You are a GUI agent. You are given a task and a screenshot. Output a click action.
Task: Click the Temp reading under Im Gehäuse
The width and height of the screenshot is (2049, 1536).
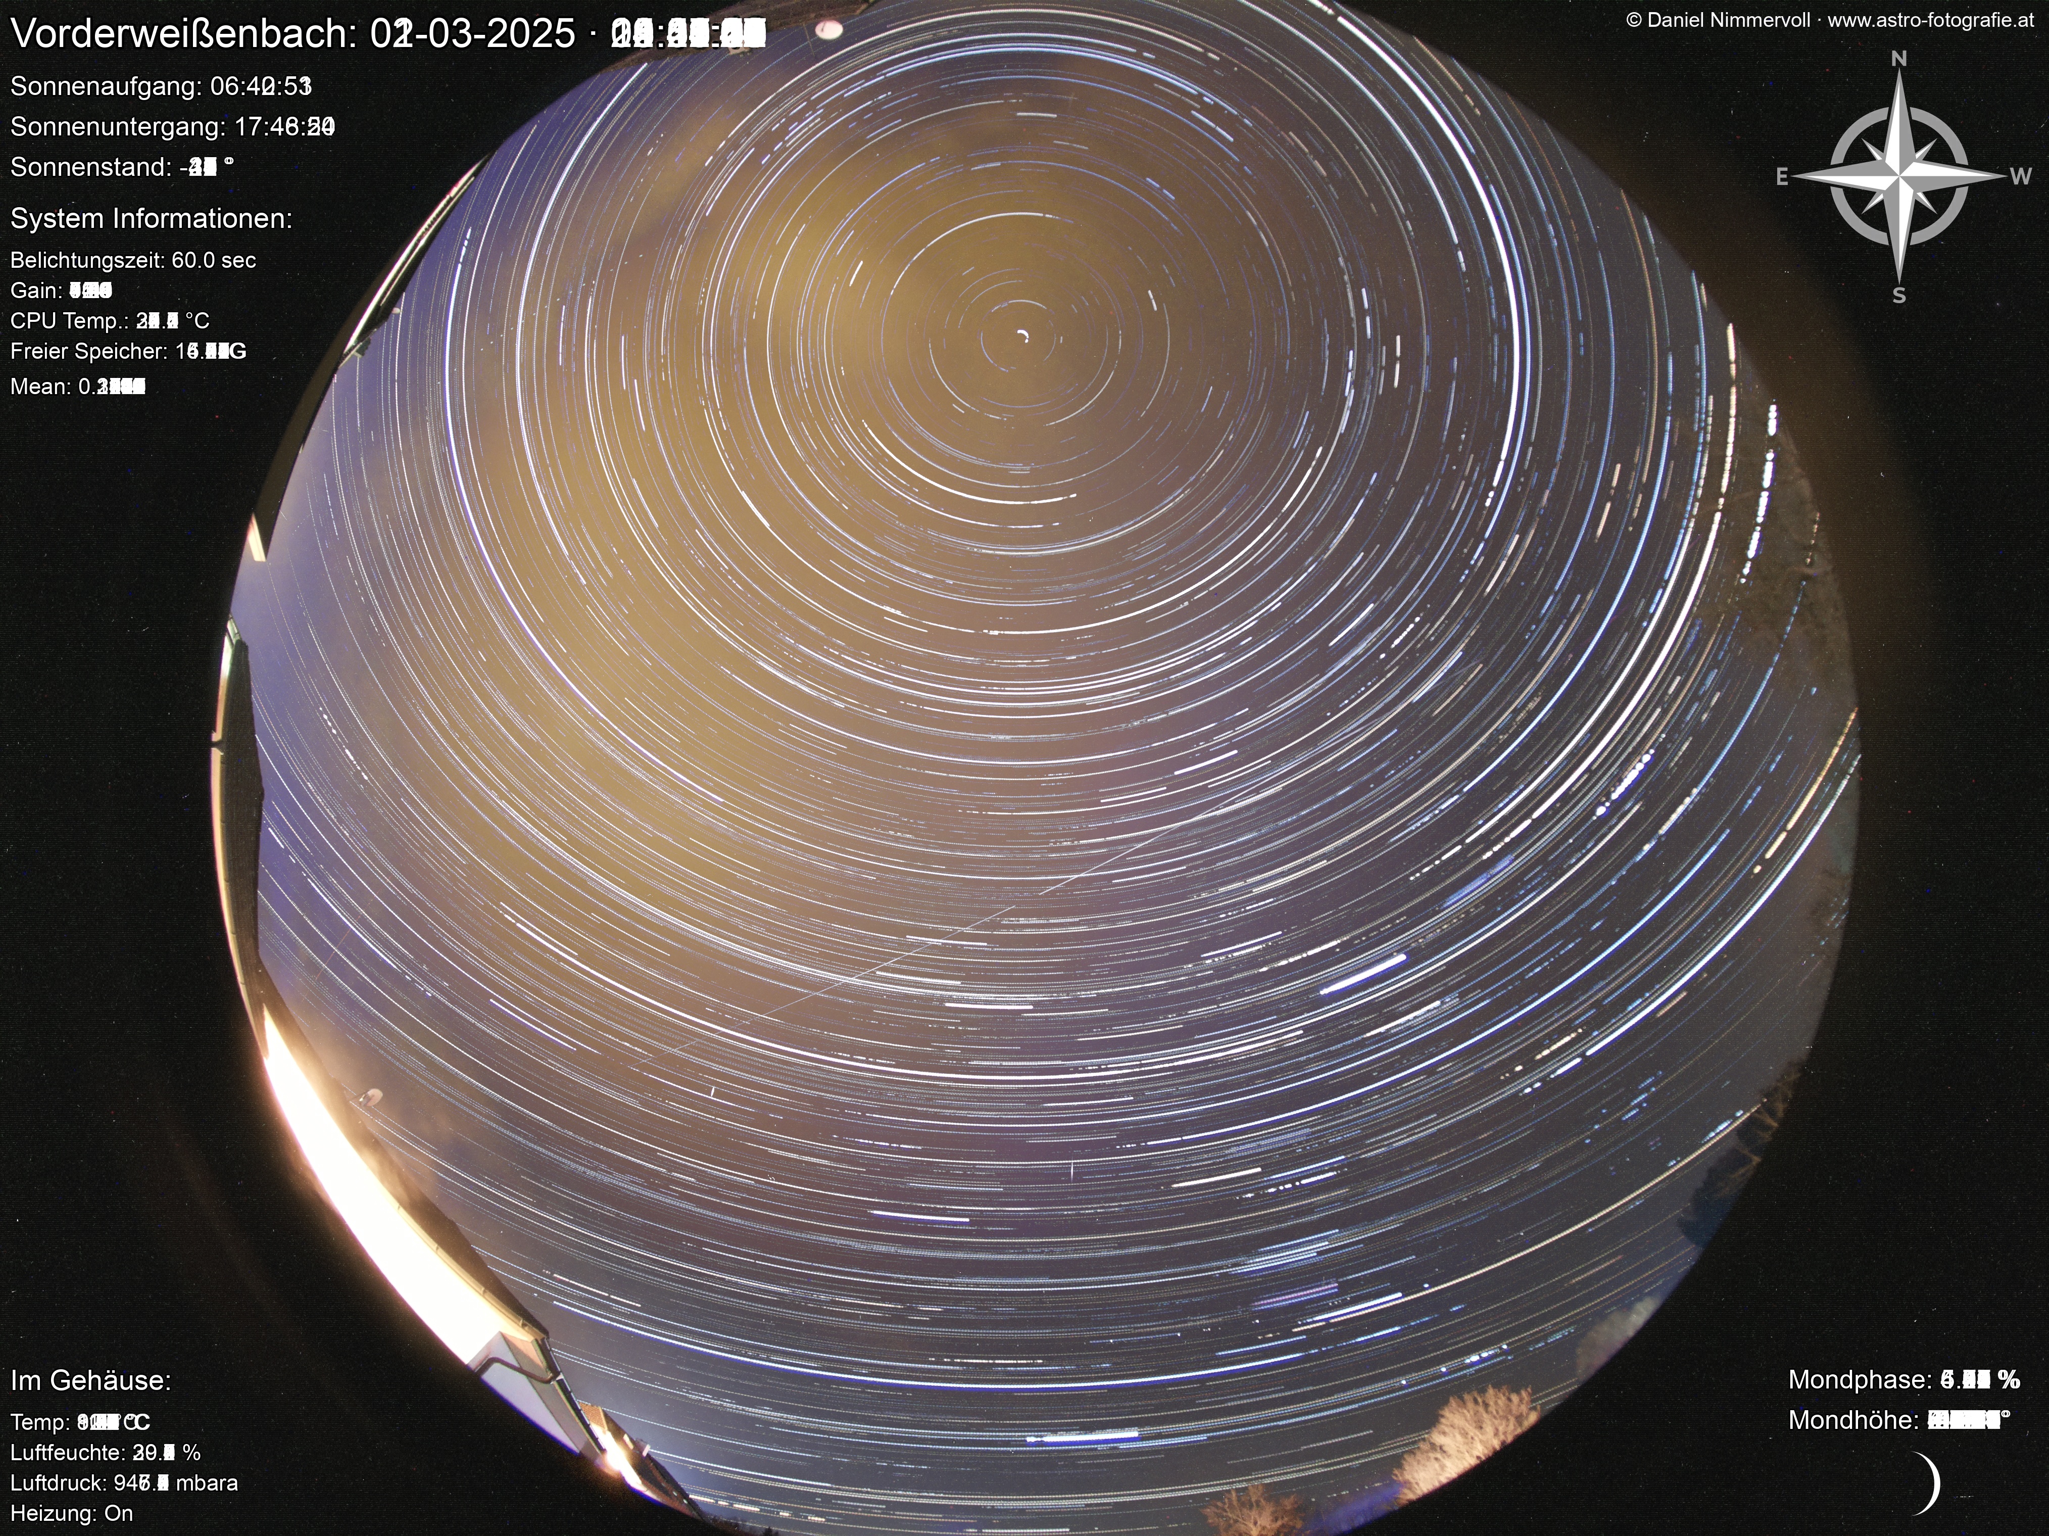81,1422
